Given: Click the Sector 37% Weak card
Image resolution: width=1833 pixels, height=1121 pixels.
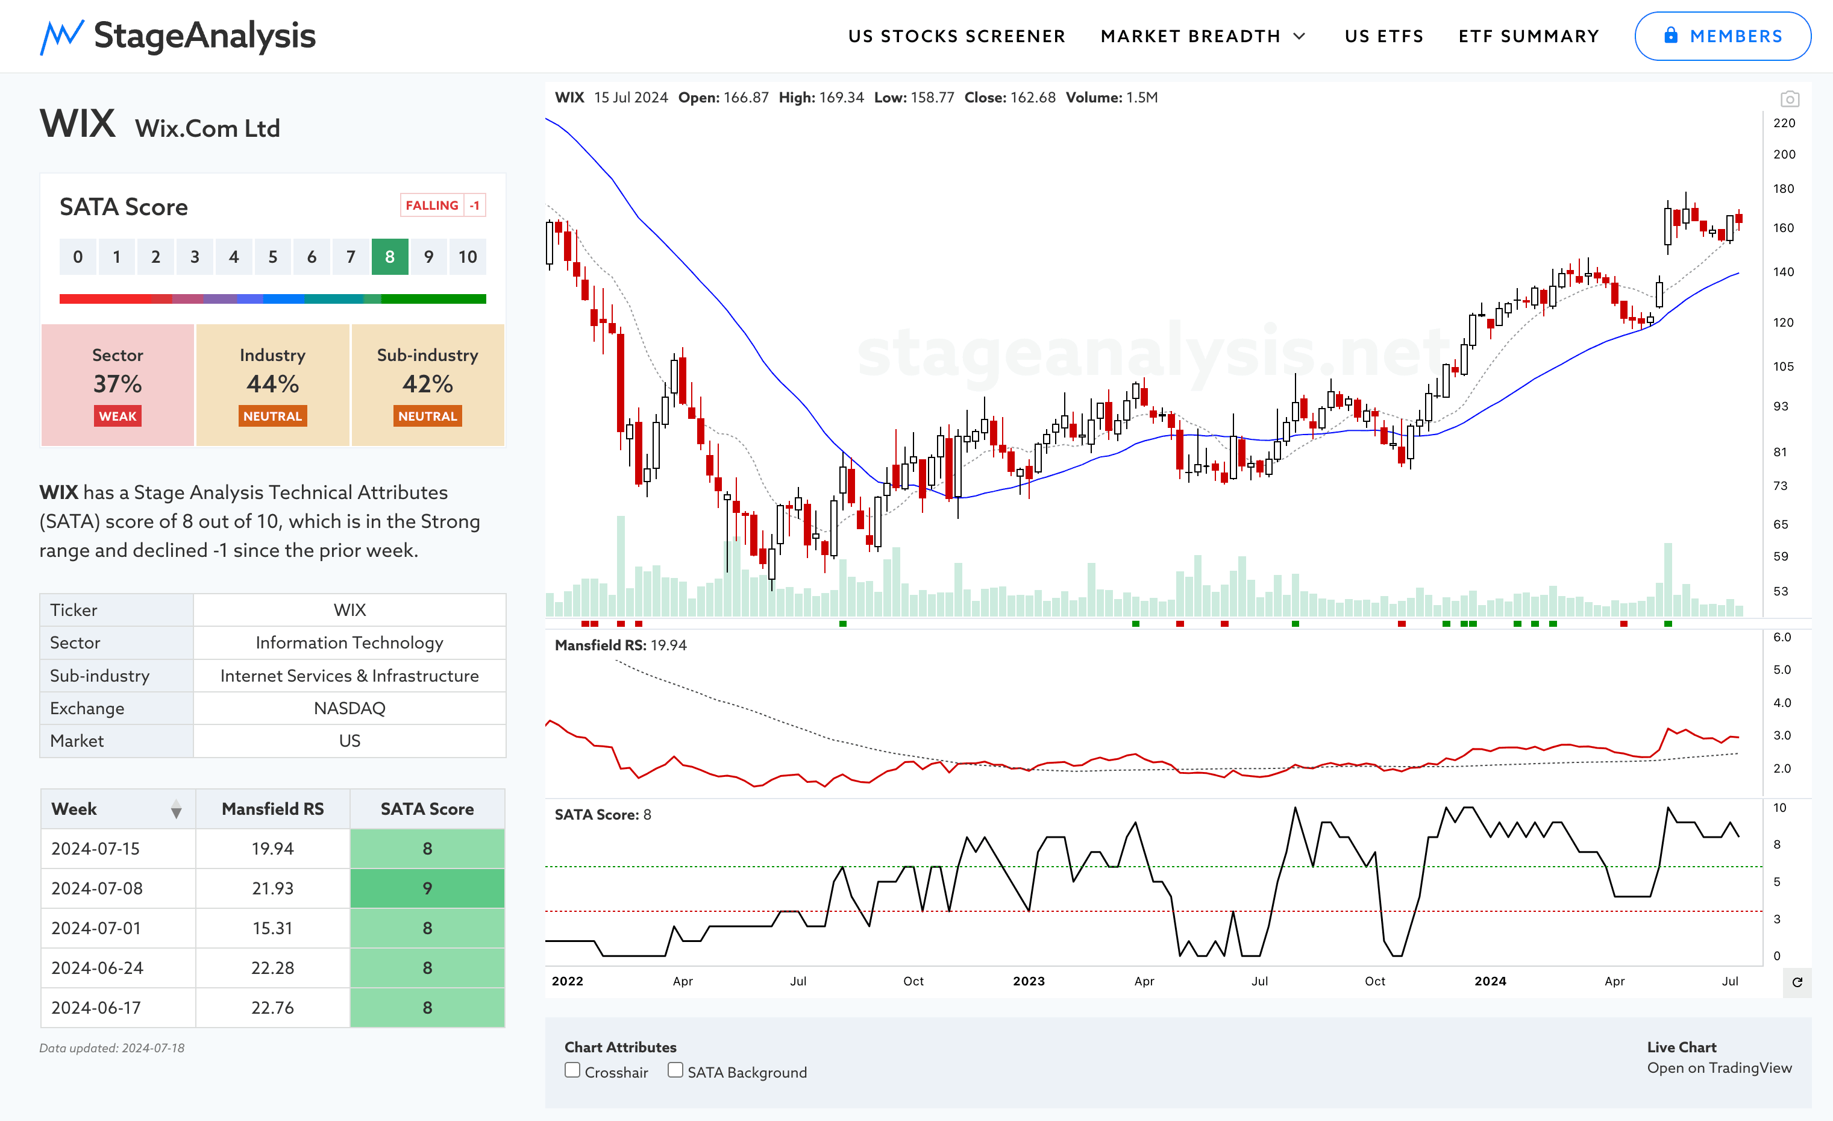Looking at the screenshot, I should click(117, 385).
